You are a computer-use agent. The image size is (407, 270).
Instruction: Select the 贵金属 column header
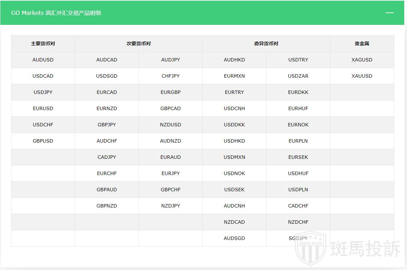(x=362, y=44)
